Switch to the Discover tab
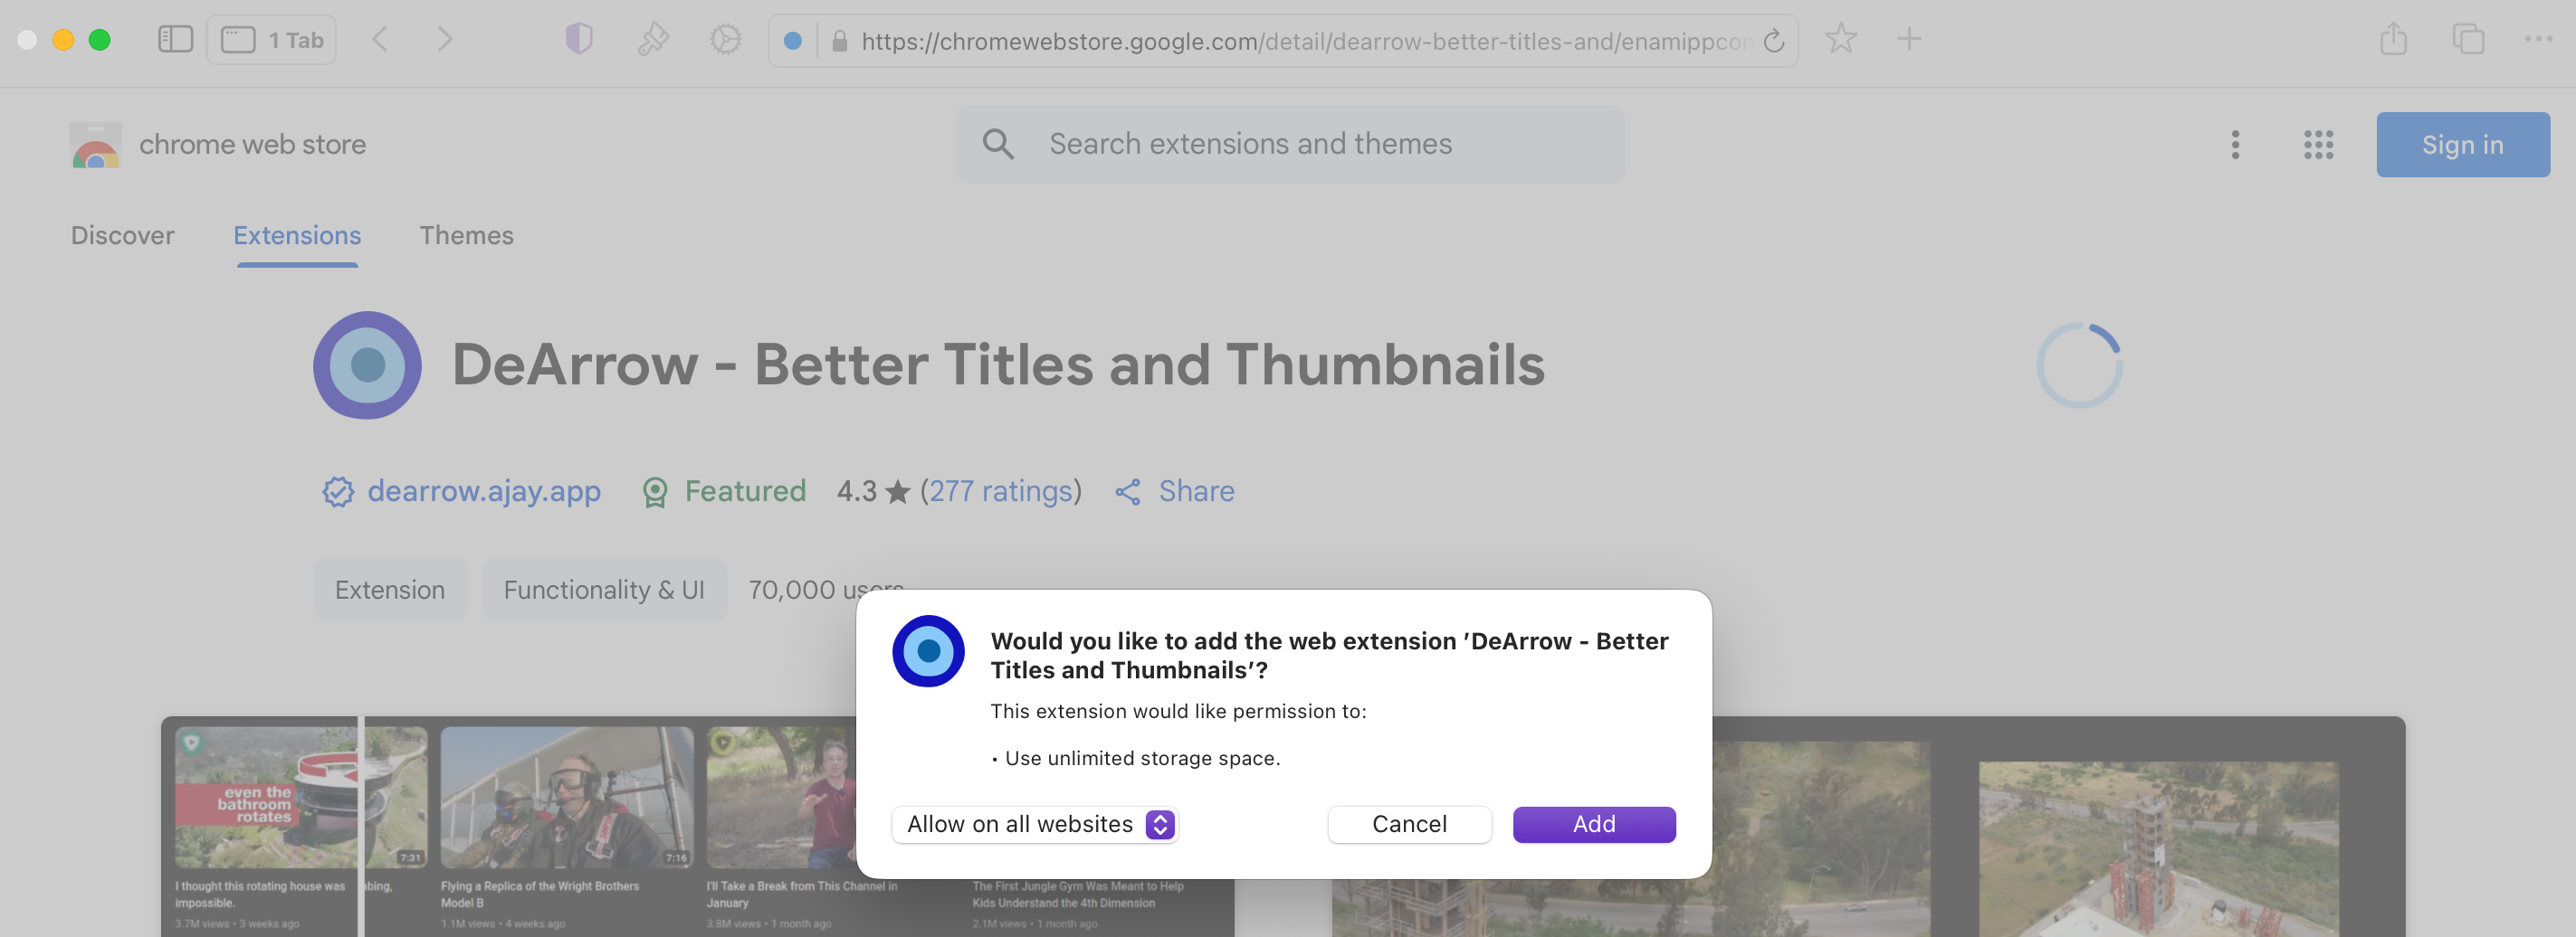The height and width of the screenshot is (937, 2576). click(x=122, y=236)
